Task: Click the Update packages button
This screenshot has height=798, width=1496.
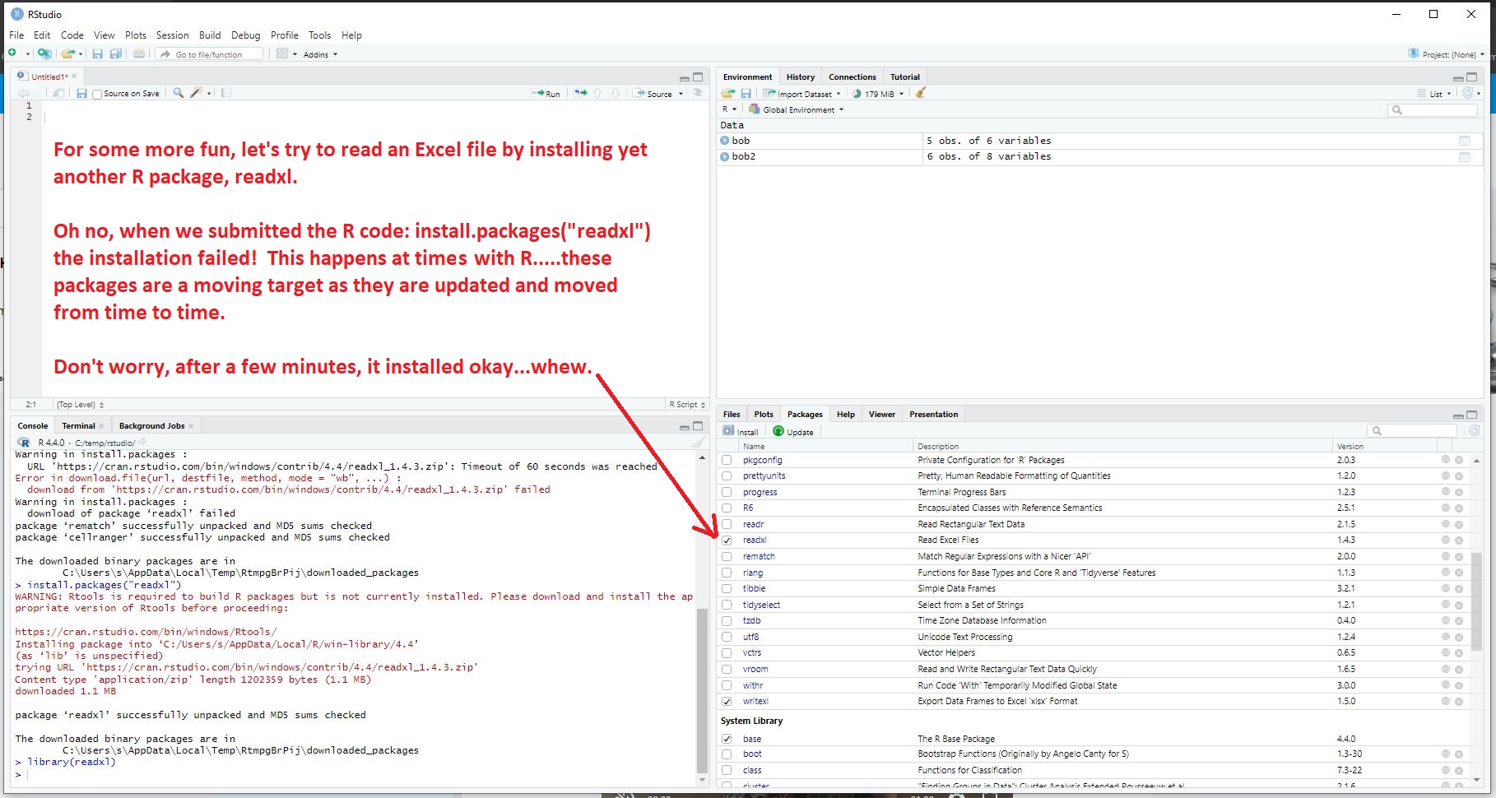Action: coord(793,431)
